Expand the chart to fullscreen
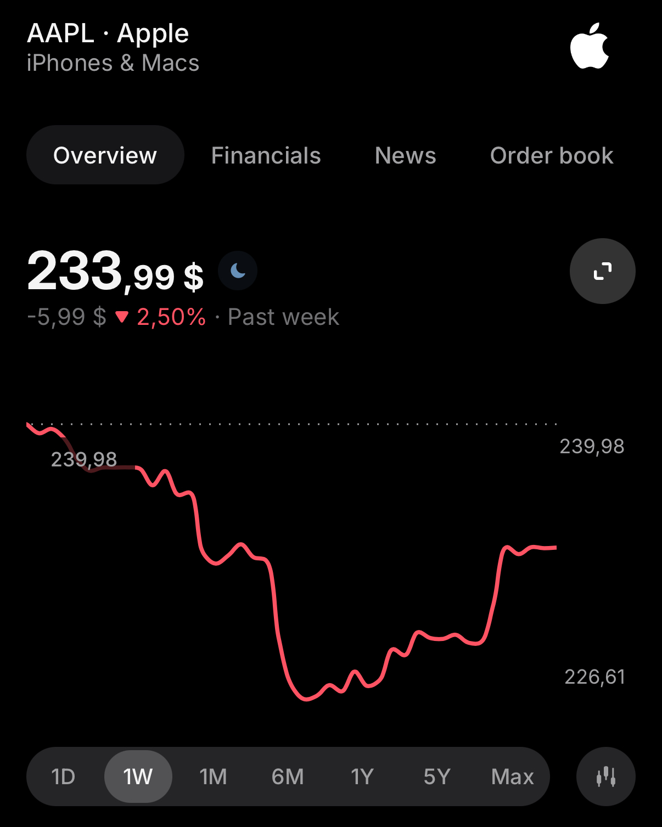662x827 pixels. [x=602, y=271]
